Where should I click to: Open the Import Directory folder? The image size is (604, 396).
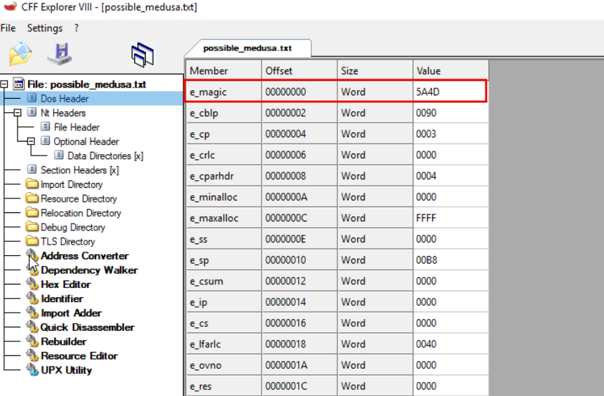click(x=71, y=184)
